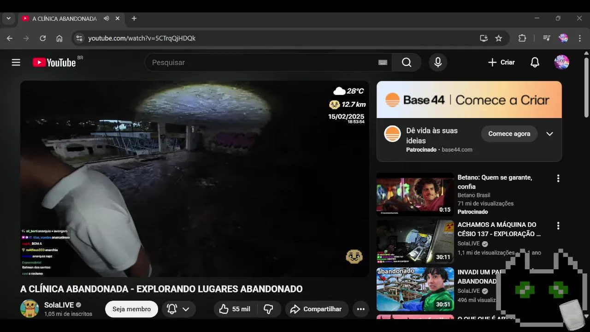
Task: Open ACHAMOS A MÁQUINA DO CÉSIO title
Action: click(499, 229)
